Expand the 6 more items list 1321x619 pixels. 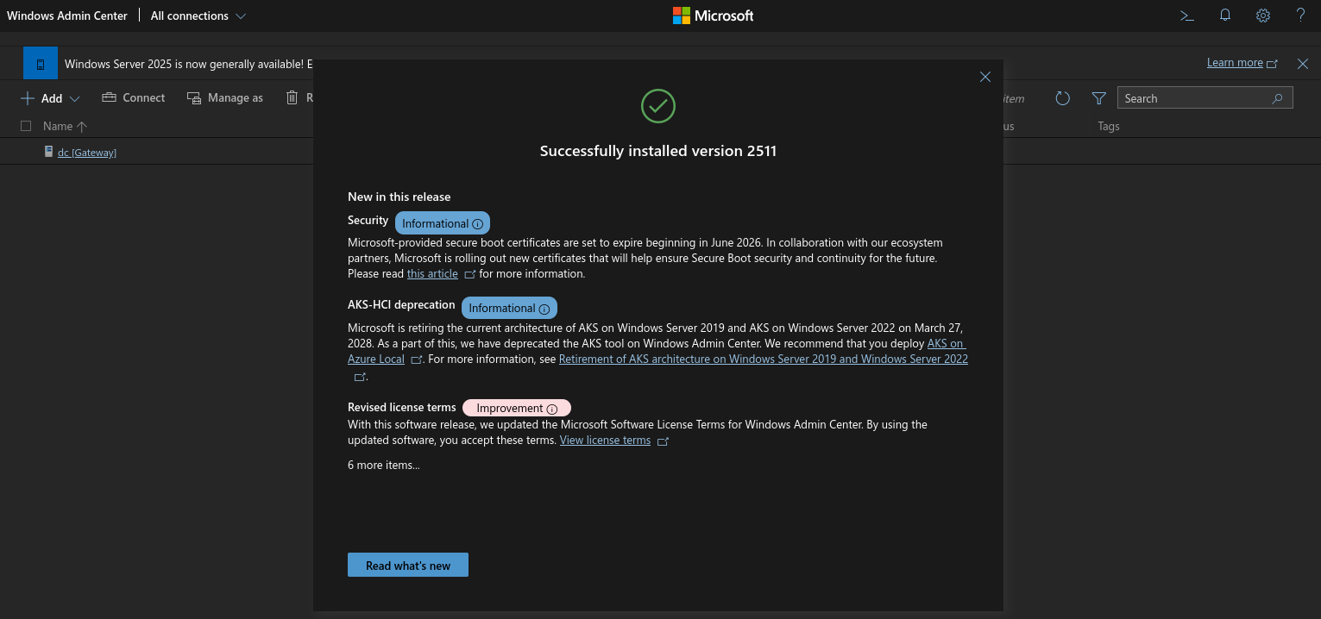coord(384,465)
